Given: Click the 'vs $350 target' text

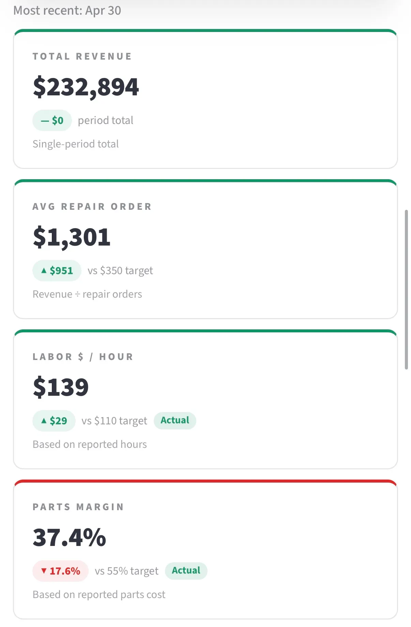Looking at the screenshot, I should click(120, 271).
